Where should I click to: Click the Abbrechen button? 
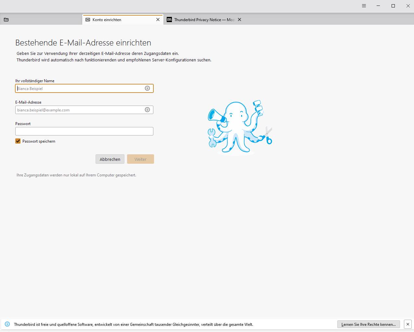110,159
